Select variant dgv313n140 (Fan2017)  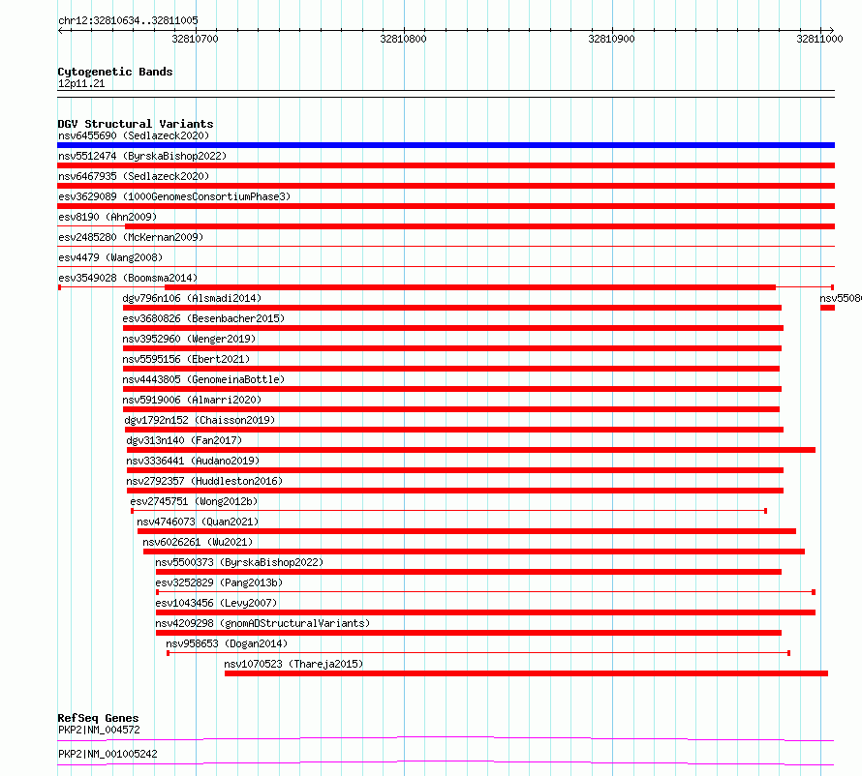point(184,440)
